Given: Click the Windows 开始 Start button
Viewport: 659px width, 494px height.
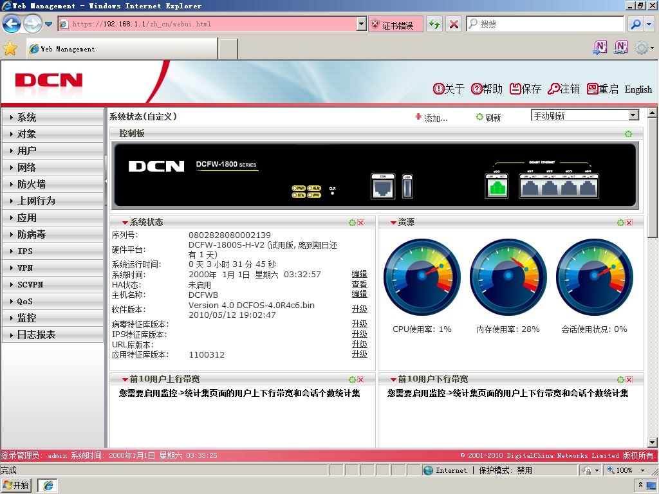Looking at the screenshot, I should click(x=16, y=485).
